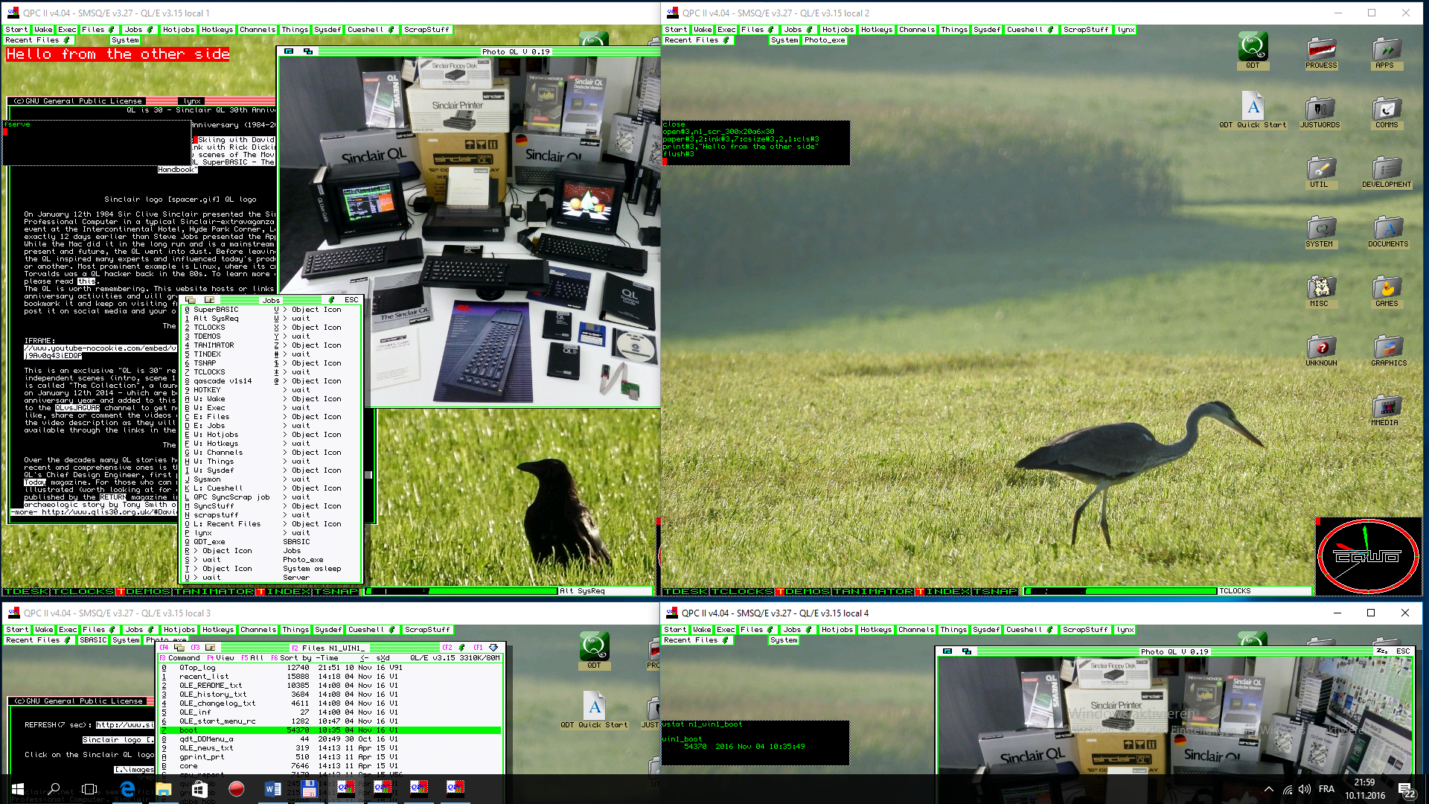Open the ScrapStuff menu in window 4

coord(1085,630)
